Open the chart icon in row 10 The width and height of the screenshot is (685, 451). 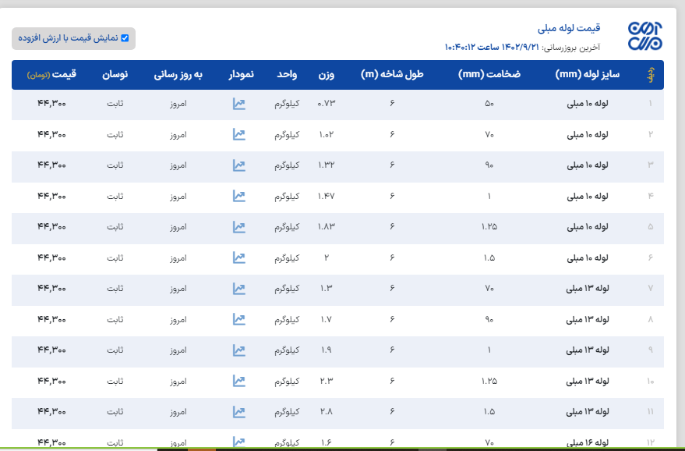239,381
